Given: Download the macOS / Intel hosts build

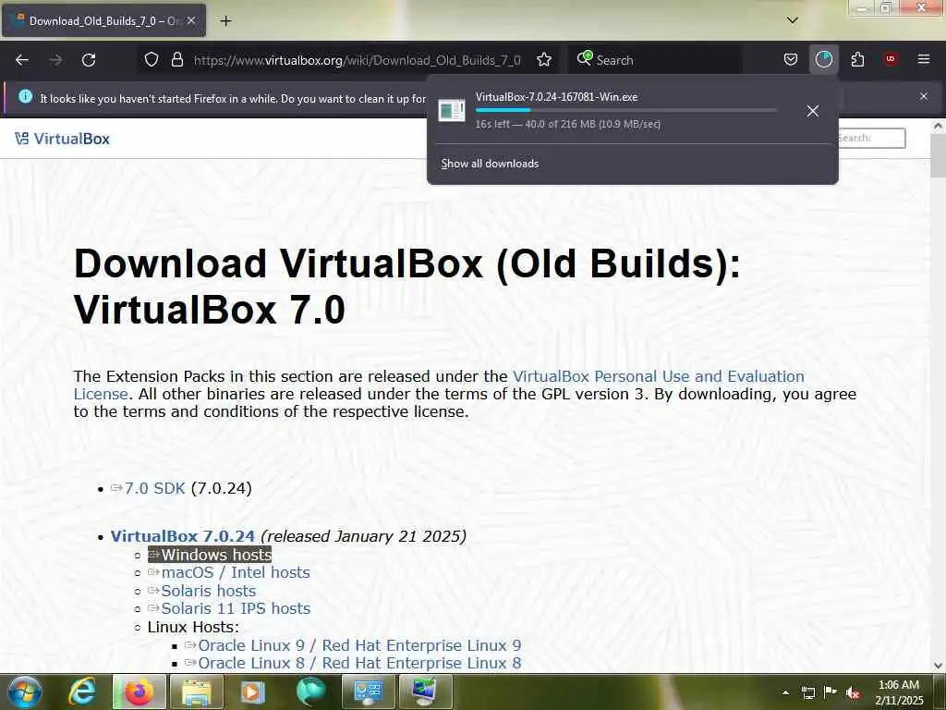Looking at the screenshot, I should click(x=236, y=572).
